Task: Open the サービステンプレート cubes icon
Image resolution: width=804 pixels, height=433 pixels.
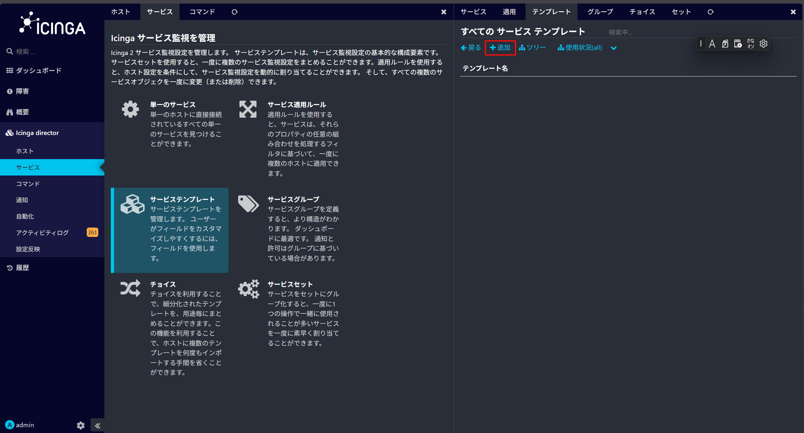Action: pos(132,204)
